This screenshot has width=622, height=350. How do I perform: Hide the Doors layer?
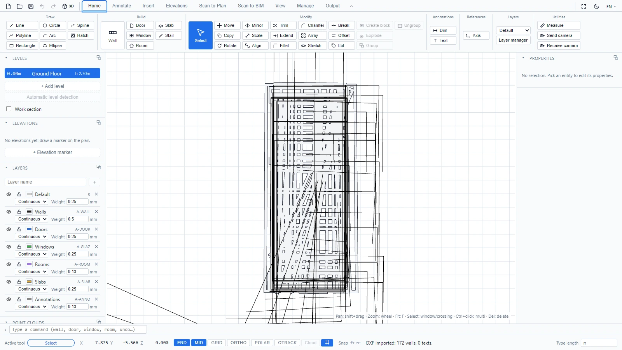click(x=9, y=229)
